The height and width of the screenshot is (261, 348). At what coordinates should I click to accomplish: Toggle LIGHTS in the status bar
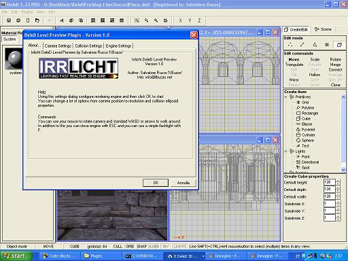tap(180, 247)
